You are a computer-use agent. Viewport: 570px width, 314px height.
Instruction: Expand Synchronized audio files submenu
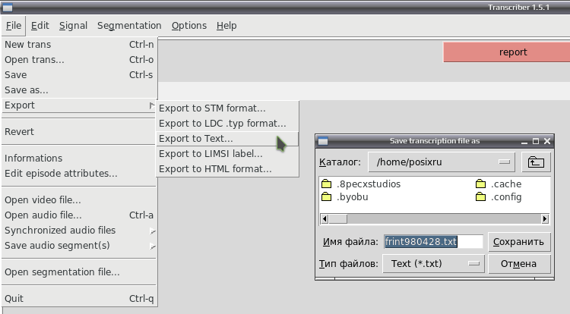[79, 231]
